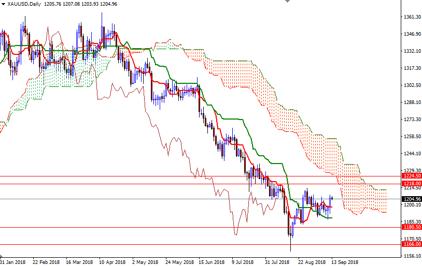Click the 9 Jul 2018 date label
The image size is (422, 266).
[244, 262]
